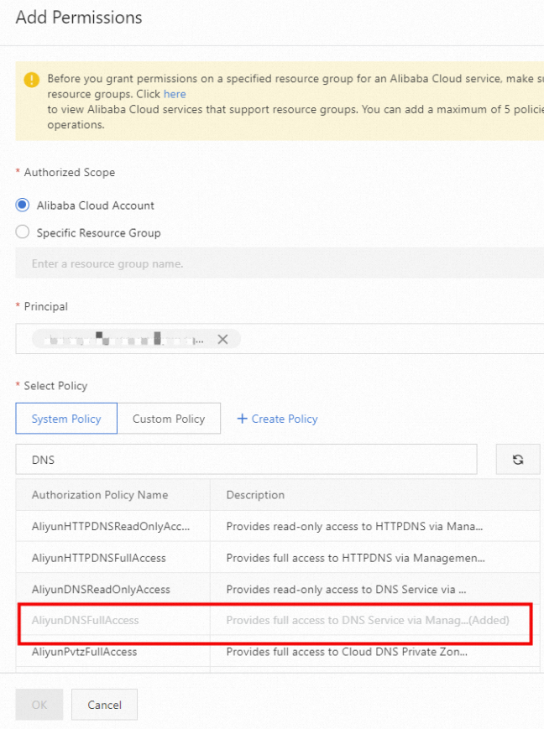Click the resource group name field
Image resolution: width=544 pixels, height=729 pixels.
coord(280,263)
